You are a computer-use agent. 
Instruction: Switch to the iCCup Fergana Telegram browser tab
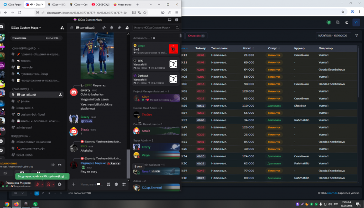point(12,4)
